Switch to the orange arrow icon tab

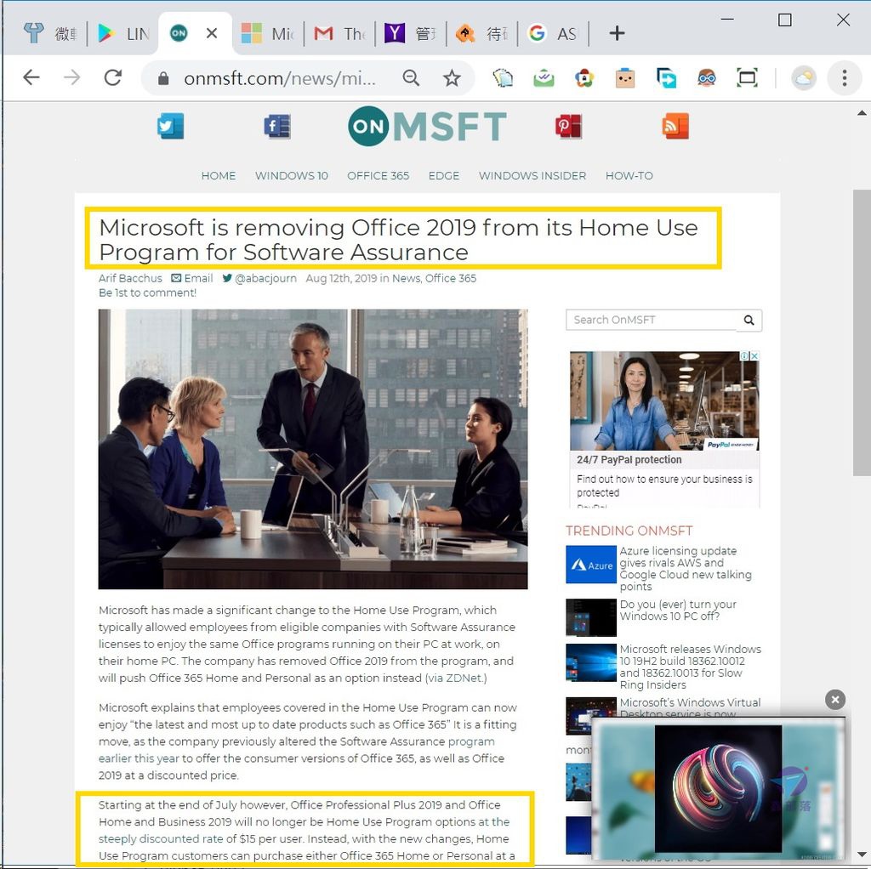(x=481, y=34)
